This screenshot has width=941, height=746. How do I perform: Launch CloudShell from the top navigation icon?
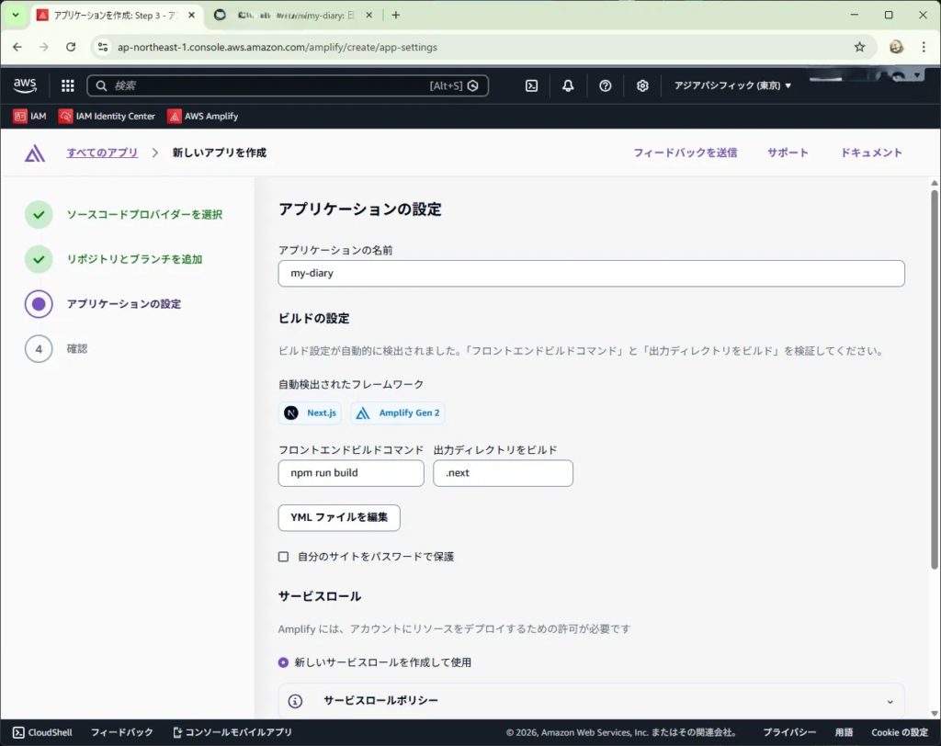click(x=531, y=85)
